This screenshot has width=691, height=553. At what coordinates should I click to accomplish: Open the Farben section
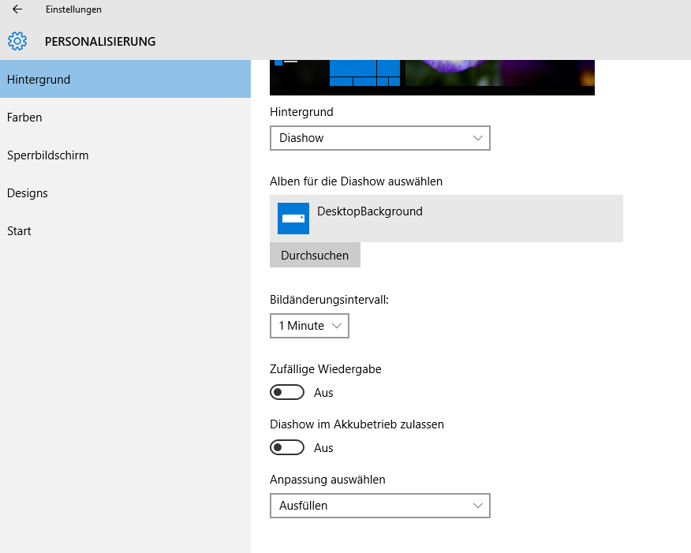pos(125,118)
